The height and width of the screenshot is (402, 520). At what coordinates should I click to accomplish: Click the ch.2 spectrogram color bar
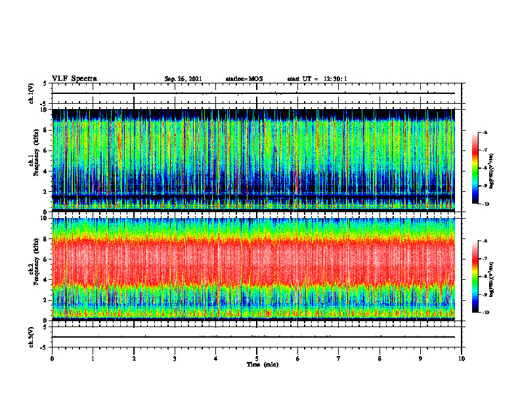[475, 277]
